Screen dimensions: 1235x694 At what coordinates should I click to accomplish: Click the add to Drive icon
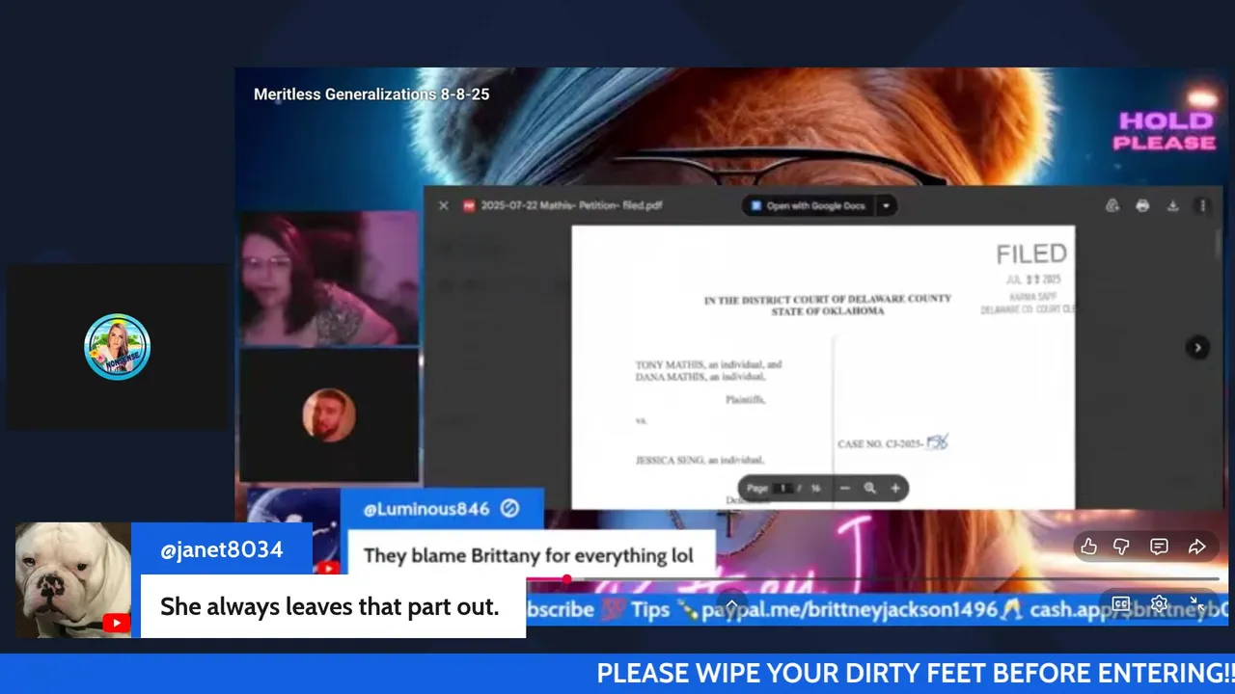(x=1111, y=205)
